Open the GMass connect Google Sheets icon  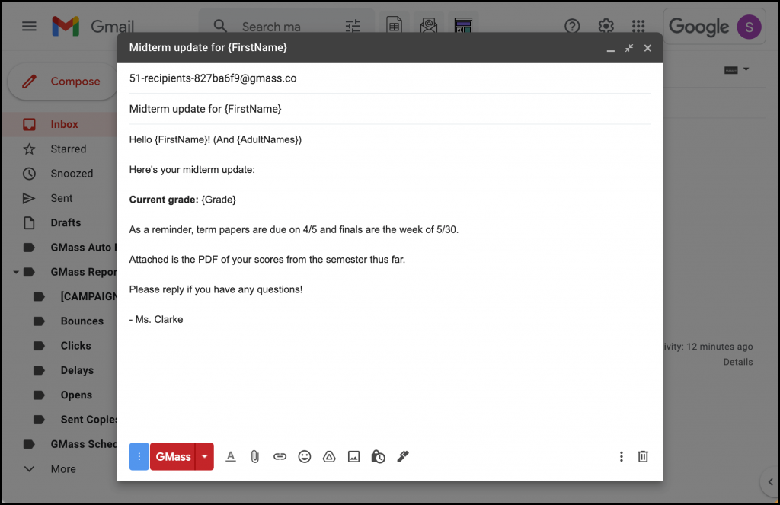coord(394,25)
